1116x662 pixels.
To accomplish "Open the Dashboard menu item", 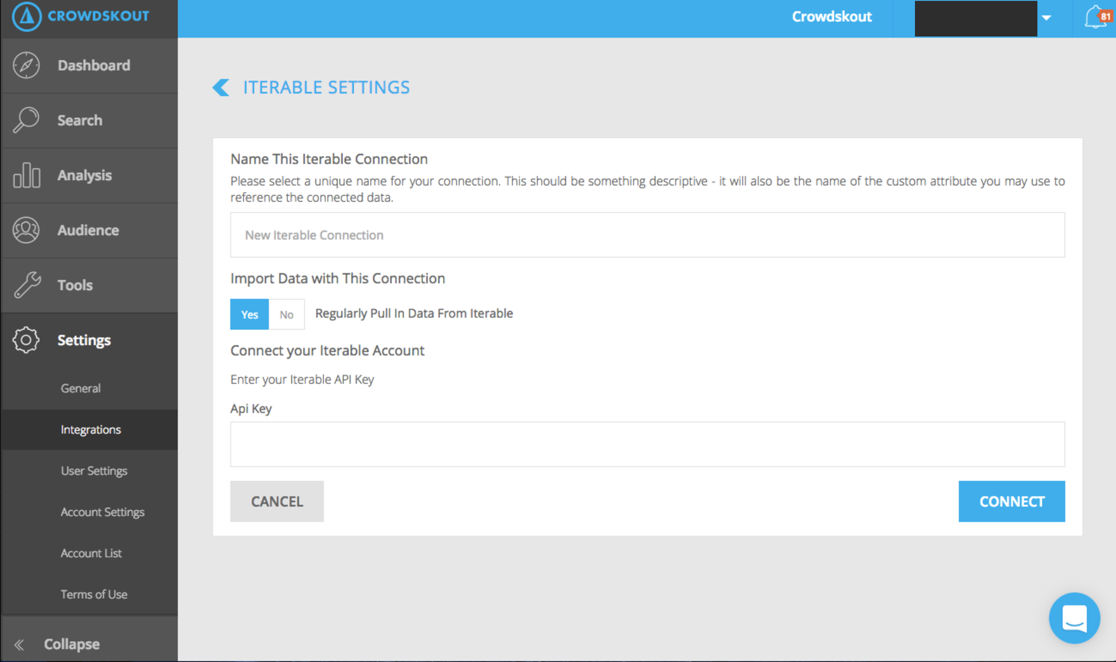I will 89,66.
